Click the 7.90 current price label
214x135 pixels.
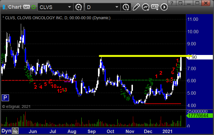(200, 57)
